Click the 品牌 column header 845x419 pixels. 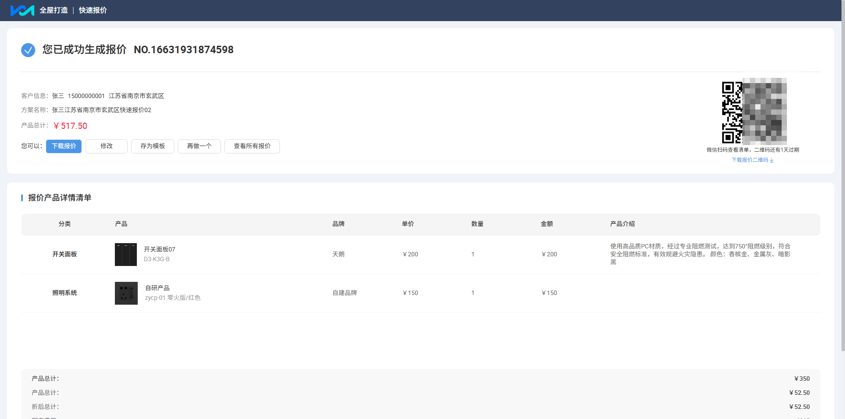338,224
